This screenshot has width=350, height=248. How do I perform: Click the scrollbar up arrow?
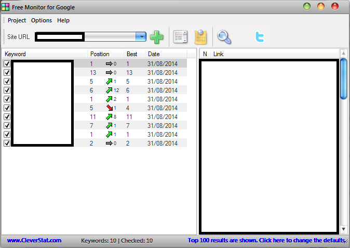[x=344, y=53]
